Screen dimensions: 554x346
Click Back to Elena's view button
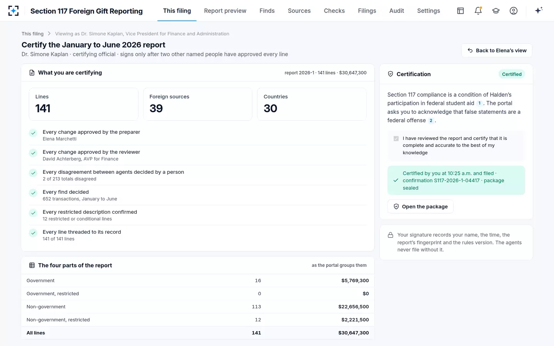(497, 50)
